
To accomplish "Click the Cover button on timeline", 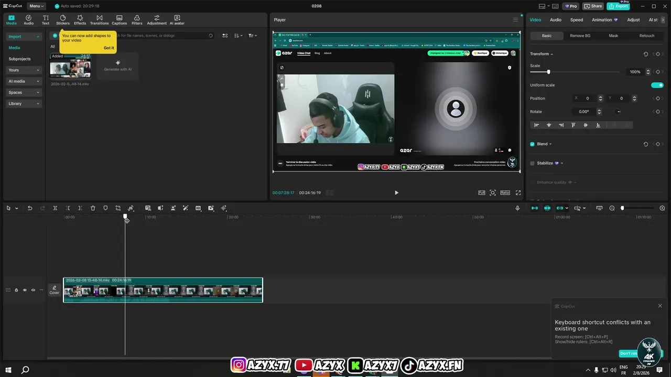I will pos(55,290).
